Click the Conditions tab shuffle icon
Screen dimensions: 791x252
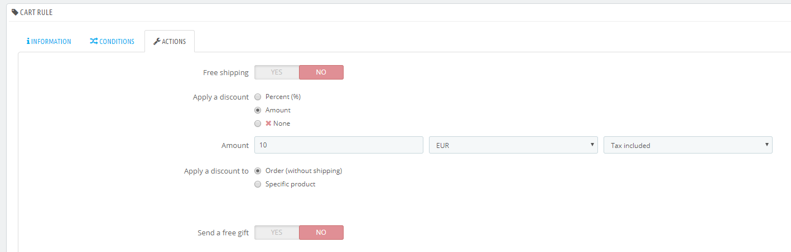94,41
